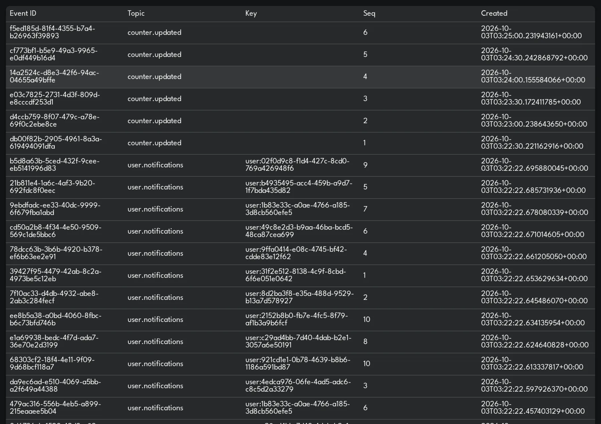
Task: Click key user:49c8e2d3-b9aa-46ba-bcd5-48ca87cea699
Action: click(299, 231)
